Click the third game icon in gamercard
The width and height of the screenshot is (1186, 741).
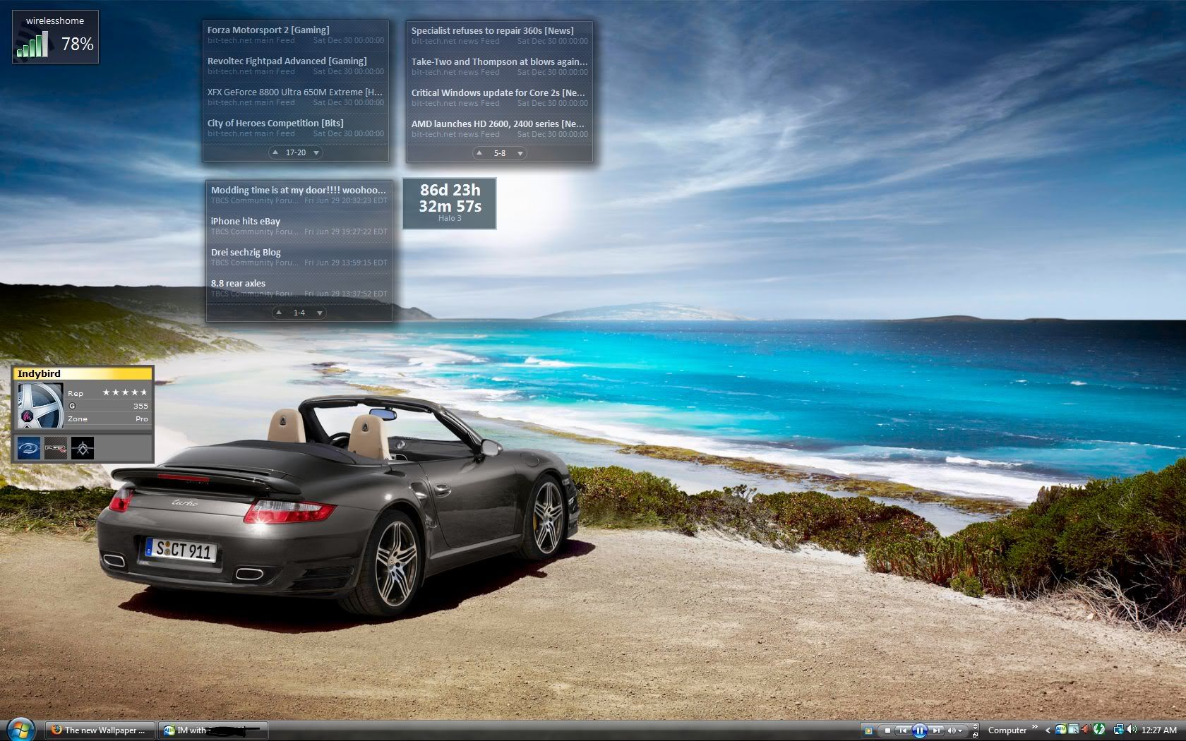pos(82,447)
